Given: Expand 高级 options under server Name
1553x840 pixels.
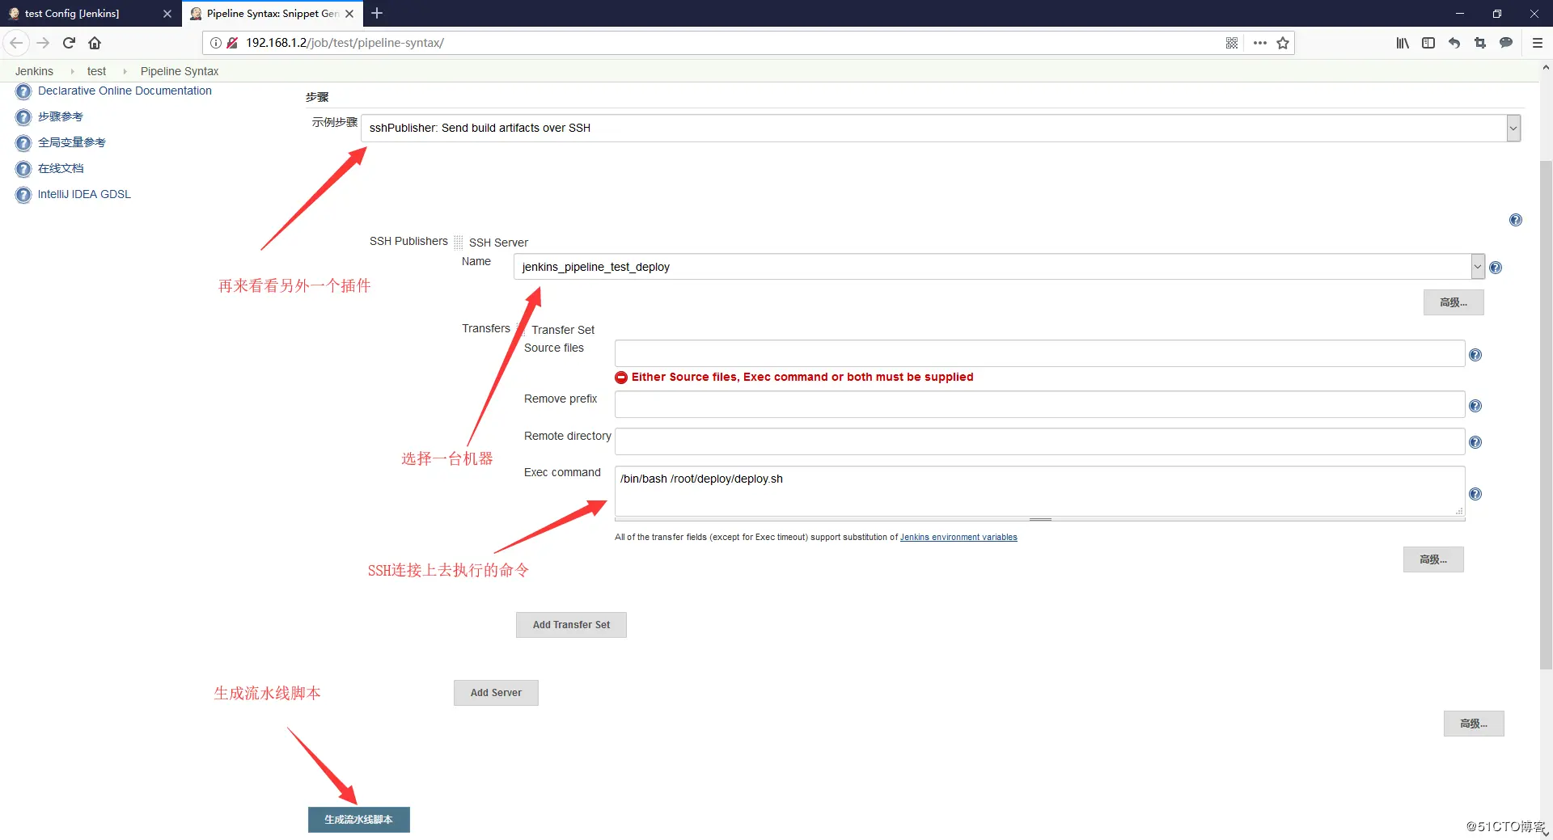Looking at the screenshot, I should pos(1454,302).
